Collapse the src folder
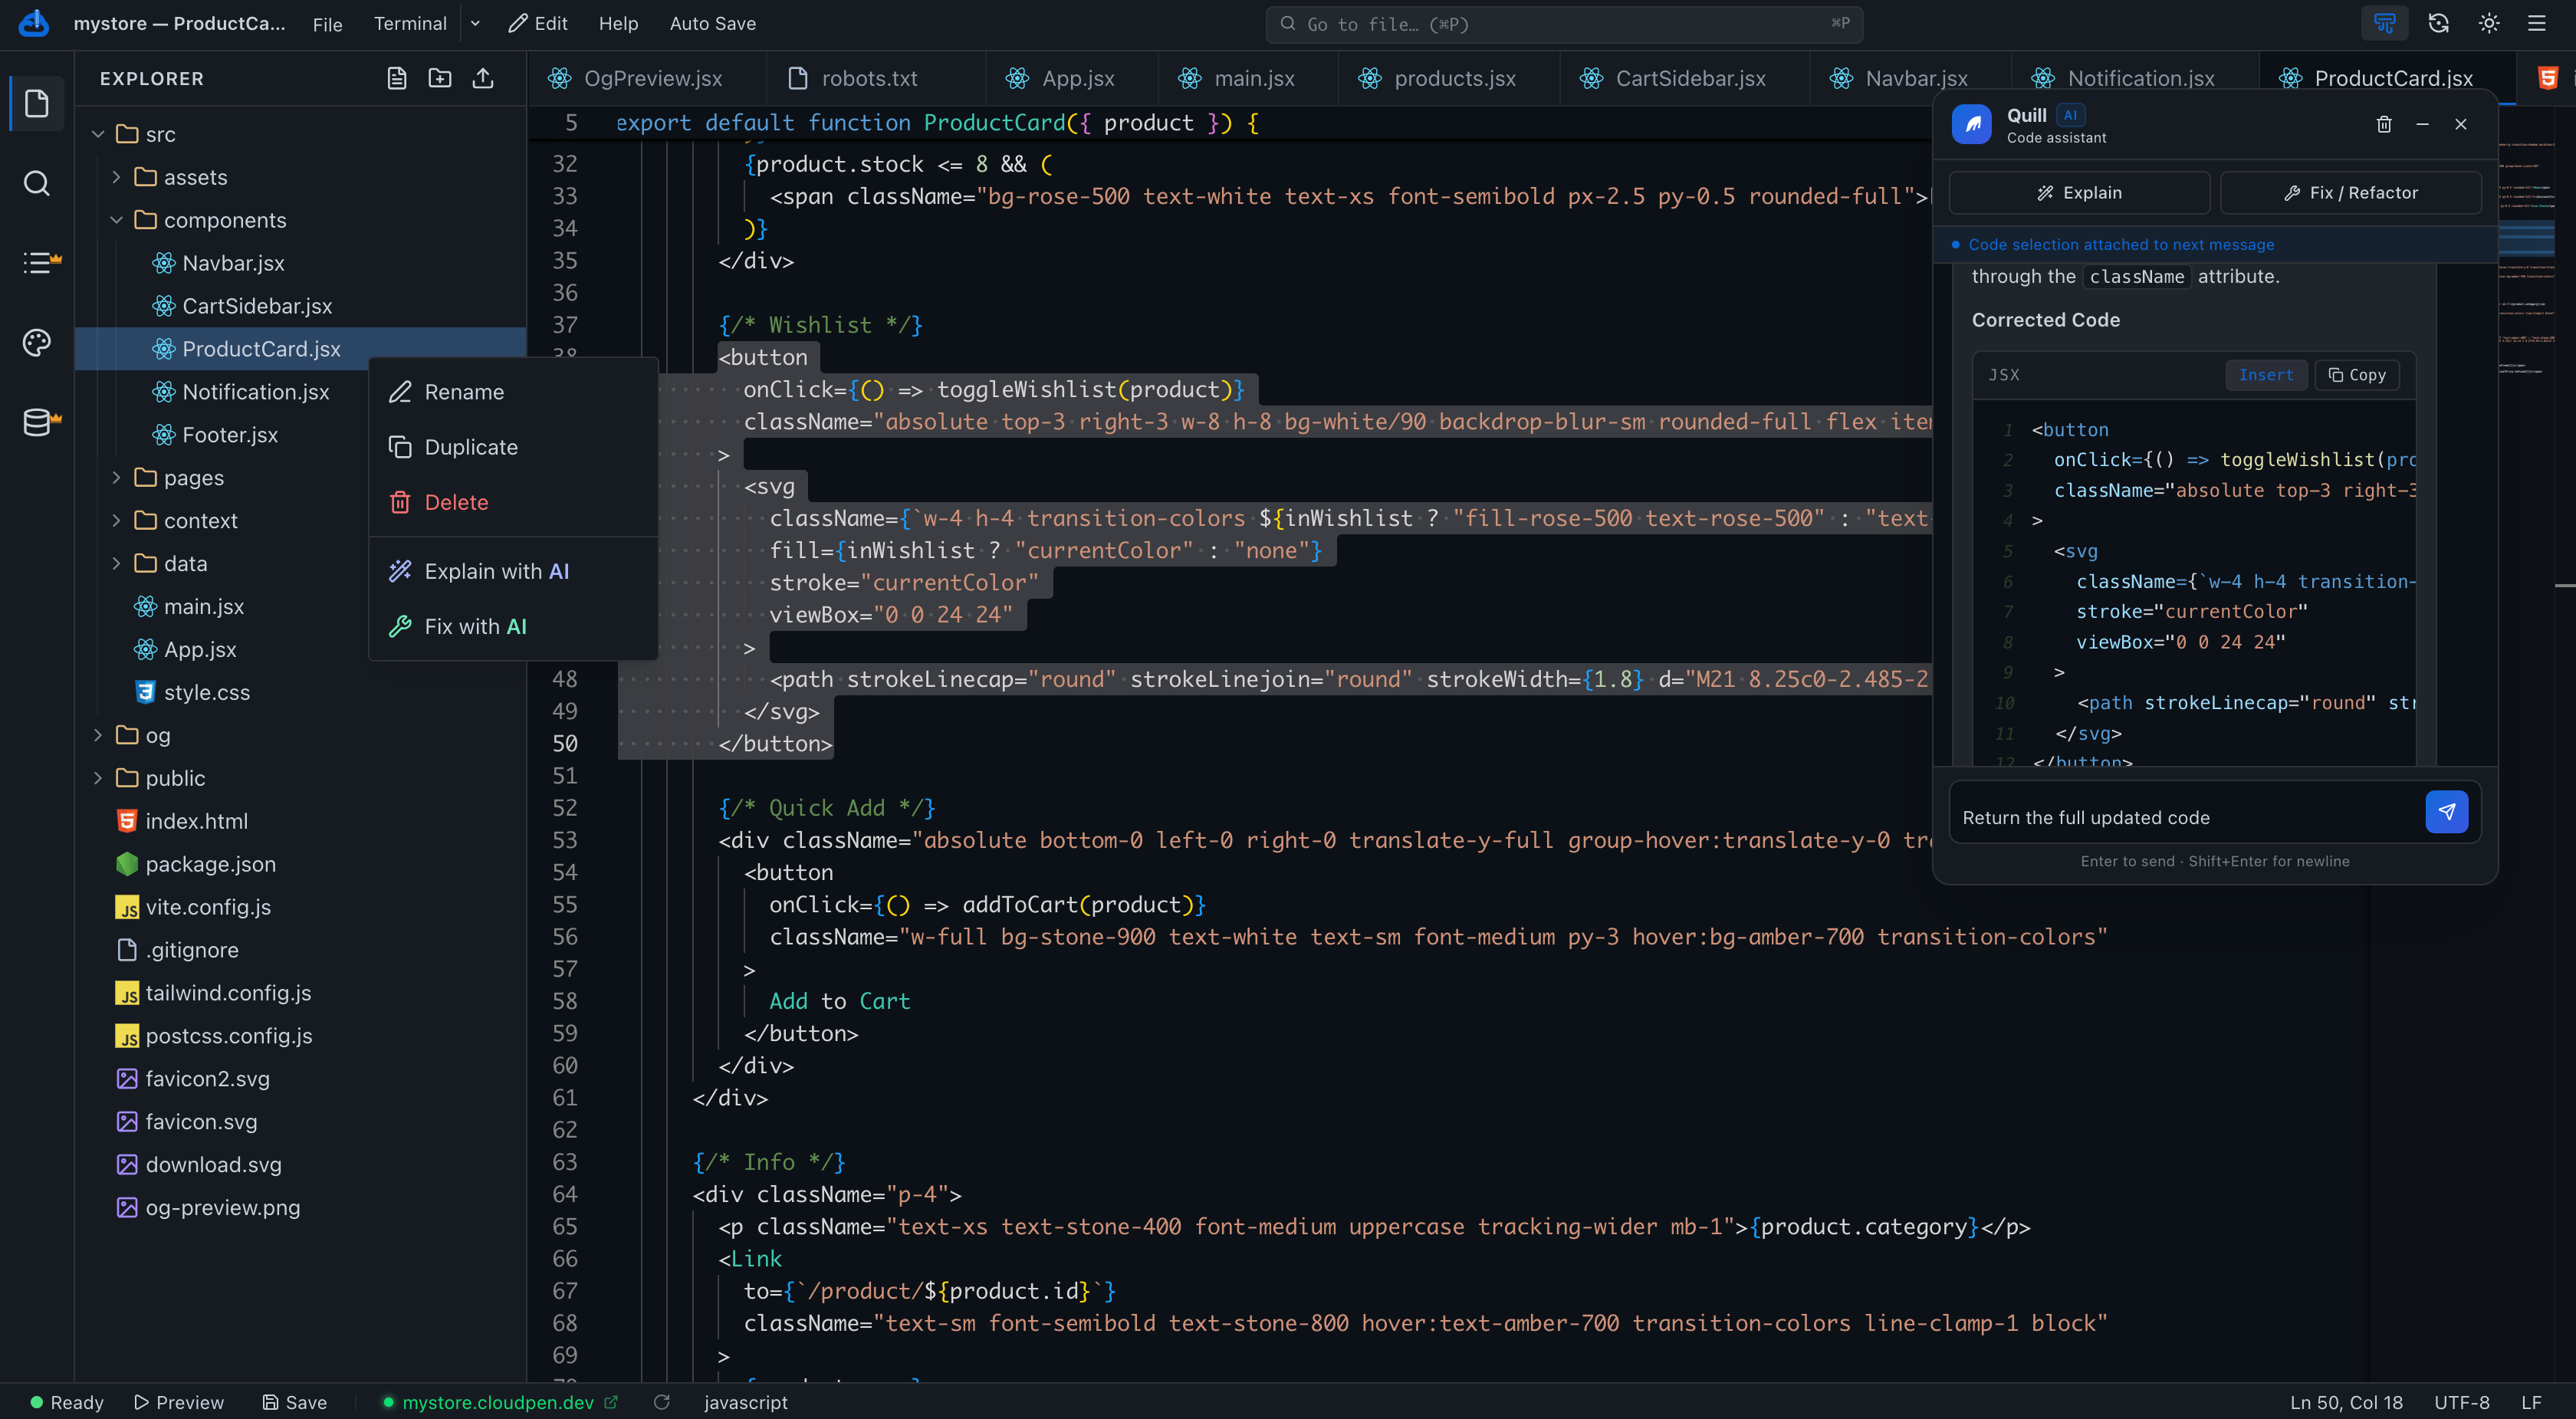 98,134
